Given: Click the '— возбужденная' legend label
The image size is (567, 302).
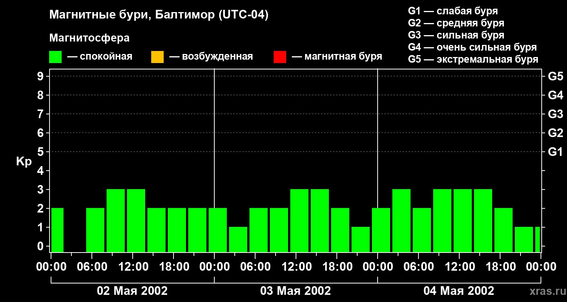Looking at the screenshot, I should 211,57.
